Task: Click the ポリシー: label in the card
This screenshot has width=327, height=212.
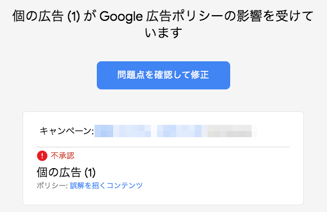Action: pyautogui.click(x=52, y=186)
